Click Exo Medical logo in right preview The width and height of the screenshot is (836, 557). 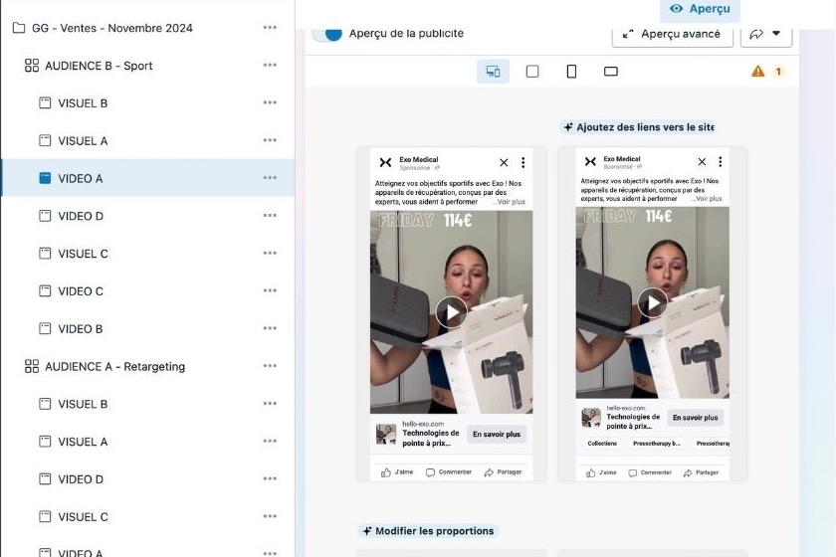coord(590,161)
